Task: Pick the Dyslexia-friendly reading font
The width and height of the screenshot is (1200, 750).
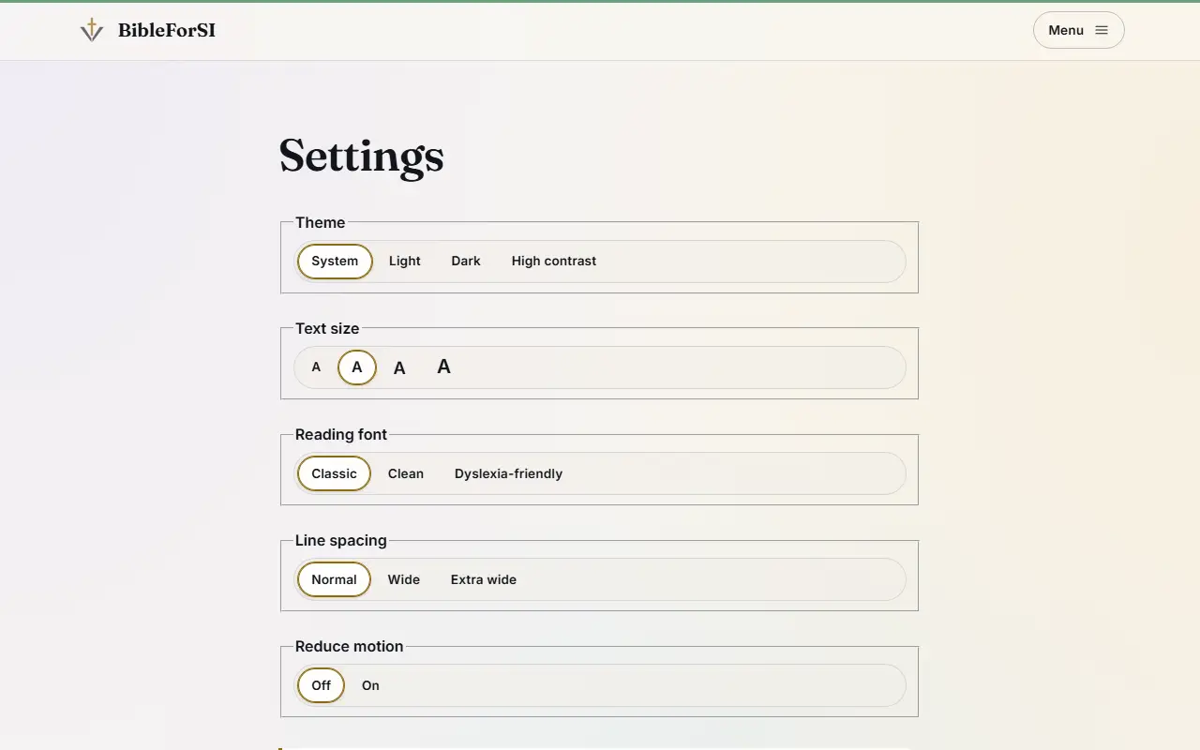Action: coord(509,473)
